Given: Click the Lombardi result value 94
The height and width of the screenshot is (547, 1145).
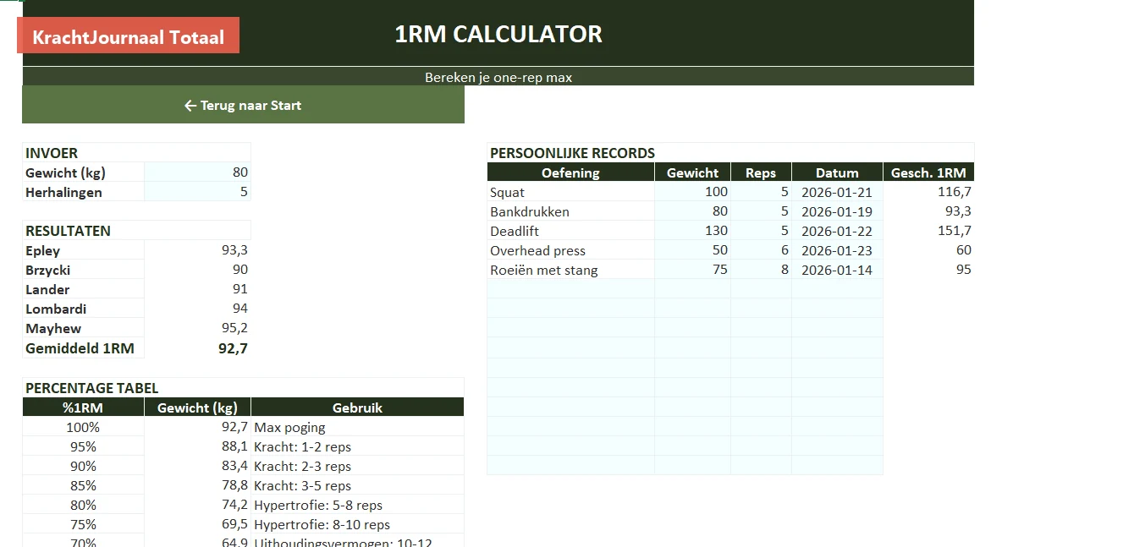Looking at the screenshot, I should (x=197, y=309).
